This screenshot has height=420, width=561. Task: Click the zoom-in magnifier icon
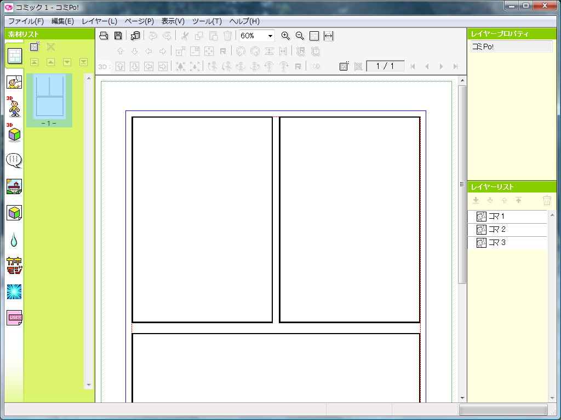285,36
